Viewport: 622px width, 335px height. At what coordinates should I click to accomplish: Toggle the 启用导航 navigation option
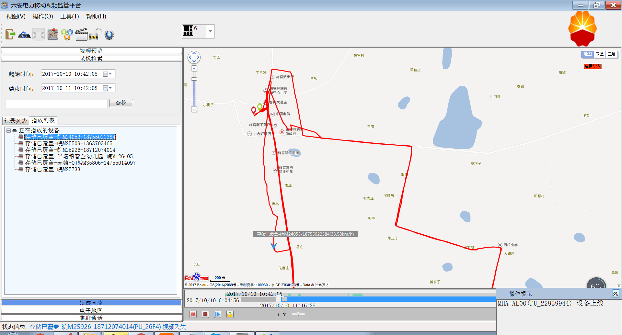point(593,66)
